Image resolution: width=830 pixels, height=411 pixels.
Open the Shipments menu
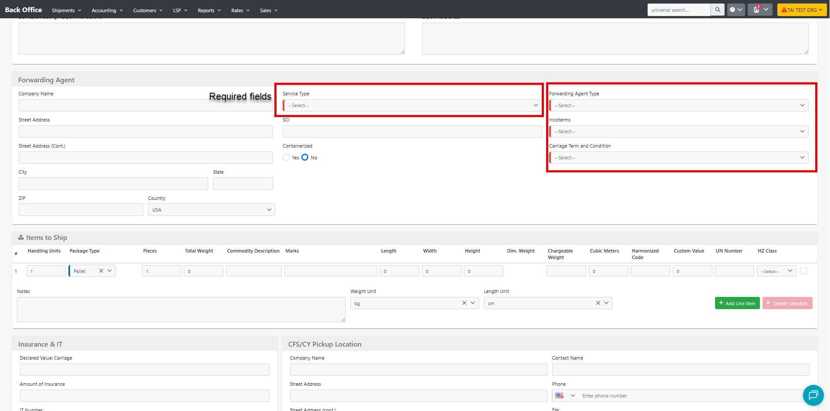click(66, 10)
